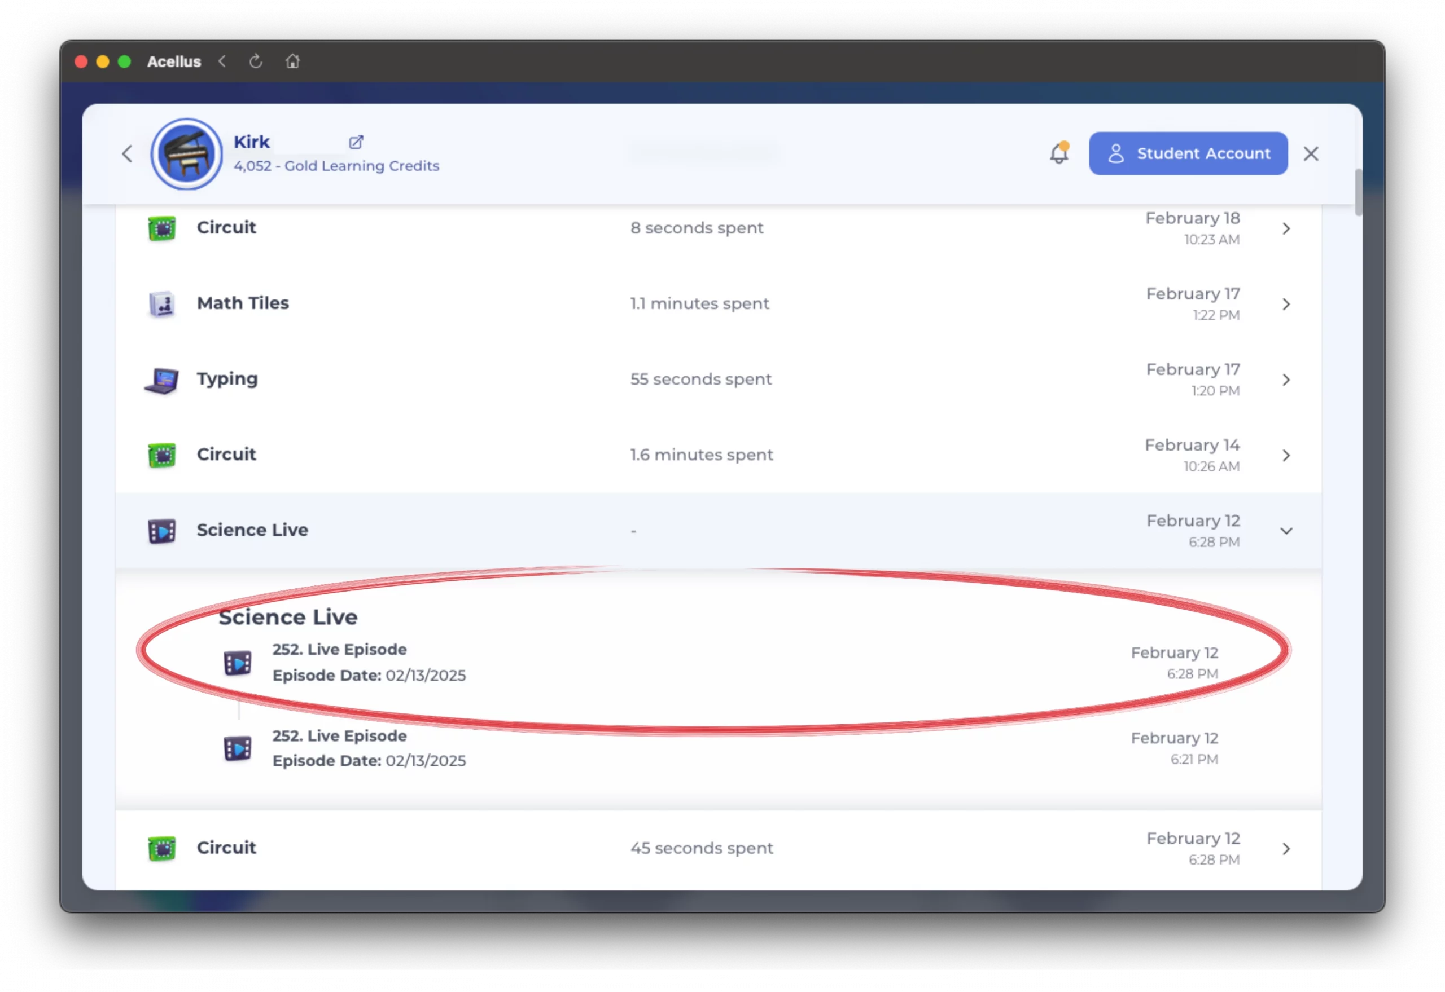The image size is (1445, 992).
Task: Open the Student Account button
Action: click(1188, 153)
